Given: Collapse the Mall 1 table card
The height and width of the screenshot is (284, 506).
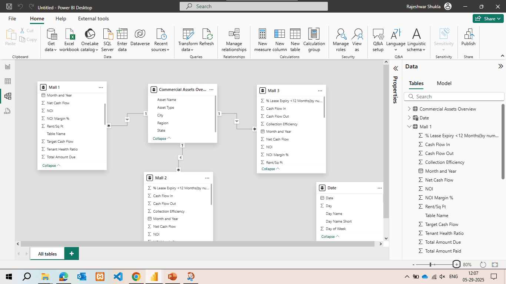Looking at the screenshot, I should [x=51, y=165].
